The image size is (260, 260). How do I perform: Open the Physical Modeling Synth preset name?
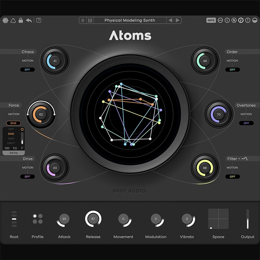(x=130, y=20)
